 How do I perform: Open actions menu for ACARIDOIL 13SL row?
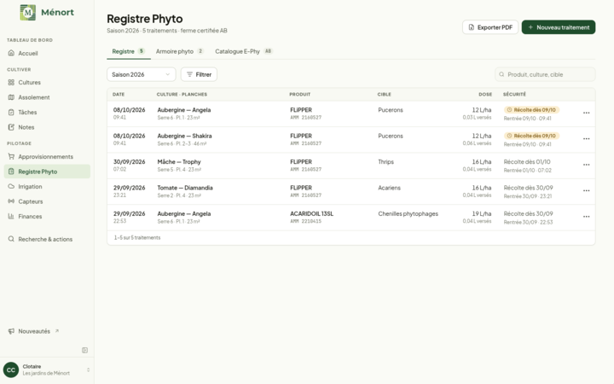[x=586, y=216]
